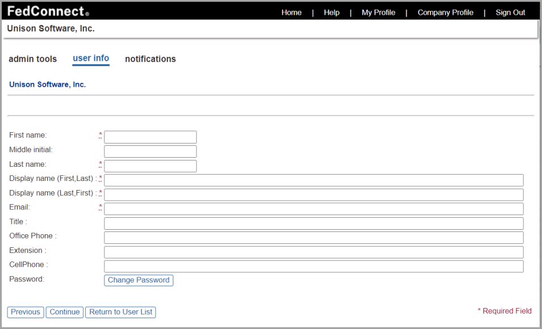The width and height of the screenshot is (542, 329).
Task: Open the Home navigation link
Action: coord(291,12)
